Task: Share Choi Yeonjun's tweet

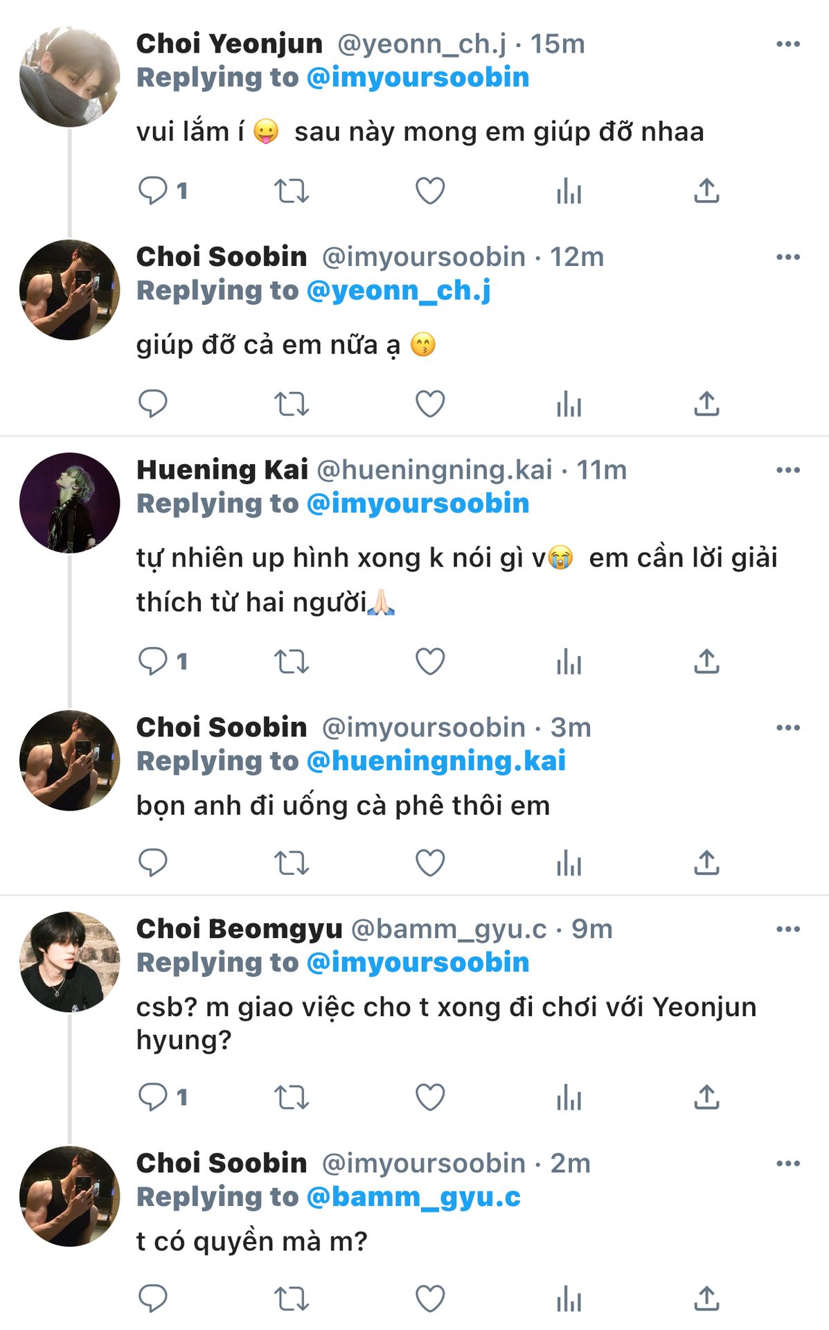Action: click(706, 190)
